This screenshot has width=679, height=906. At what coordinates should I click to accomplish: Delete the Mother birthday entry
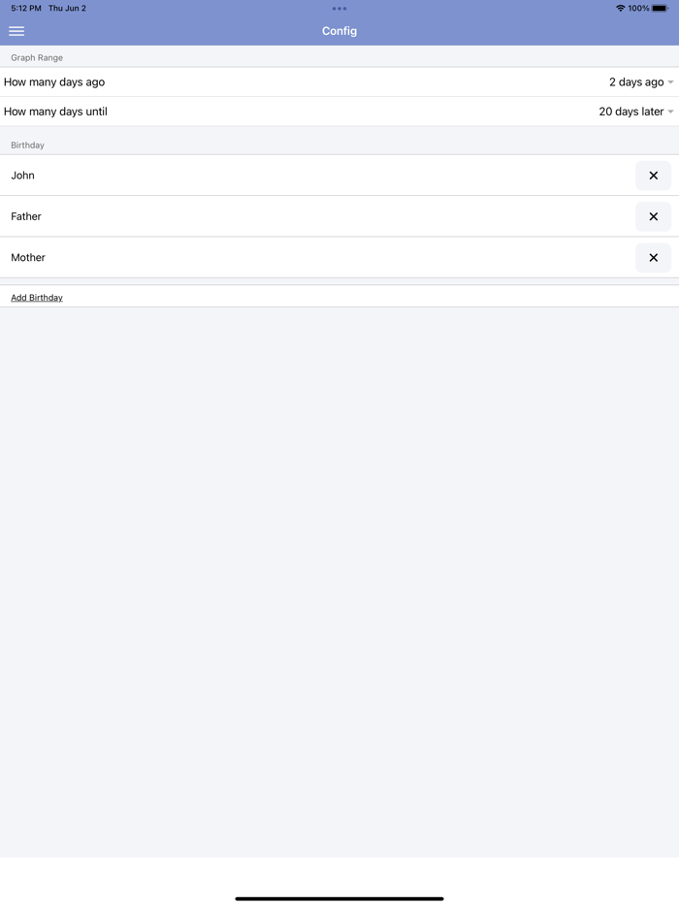pos(653,257)
